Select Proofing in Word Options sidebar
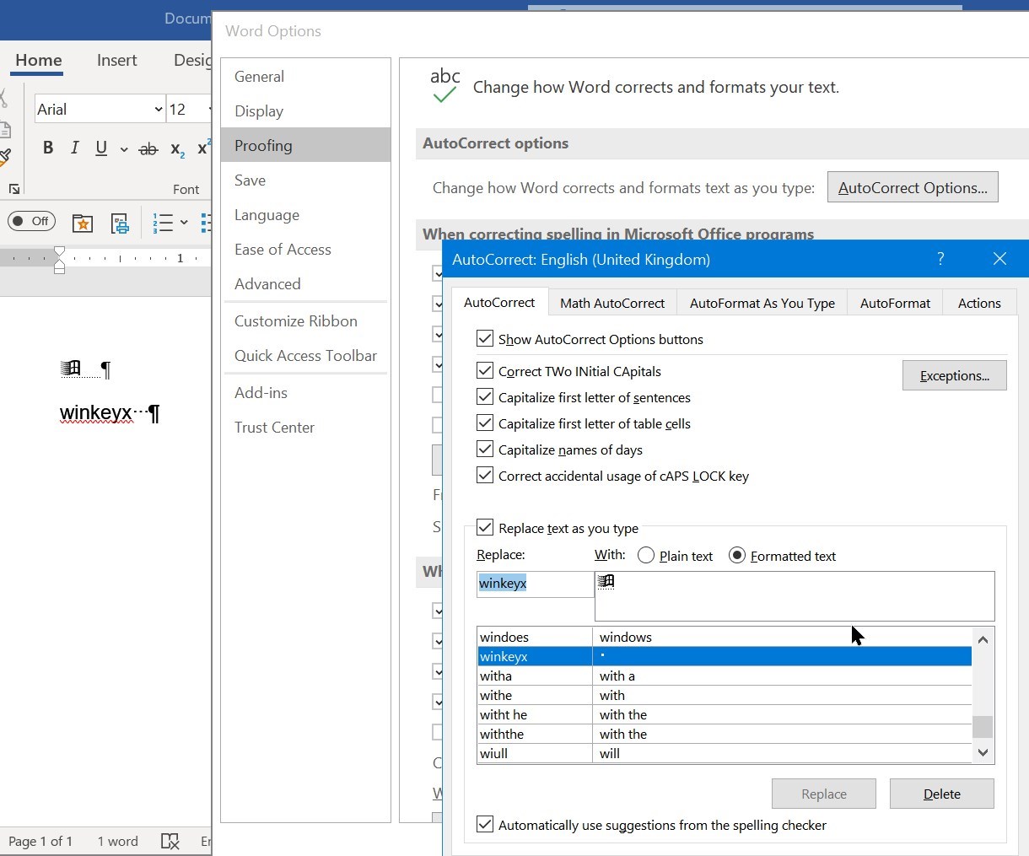This screenshot has height=856, width=1029. pos(305,145)
